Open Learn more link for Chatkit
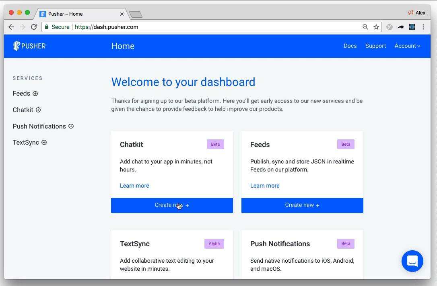 [135, 186]
